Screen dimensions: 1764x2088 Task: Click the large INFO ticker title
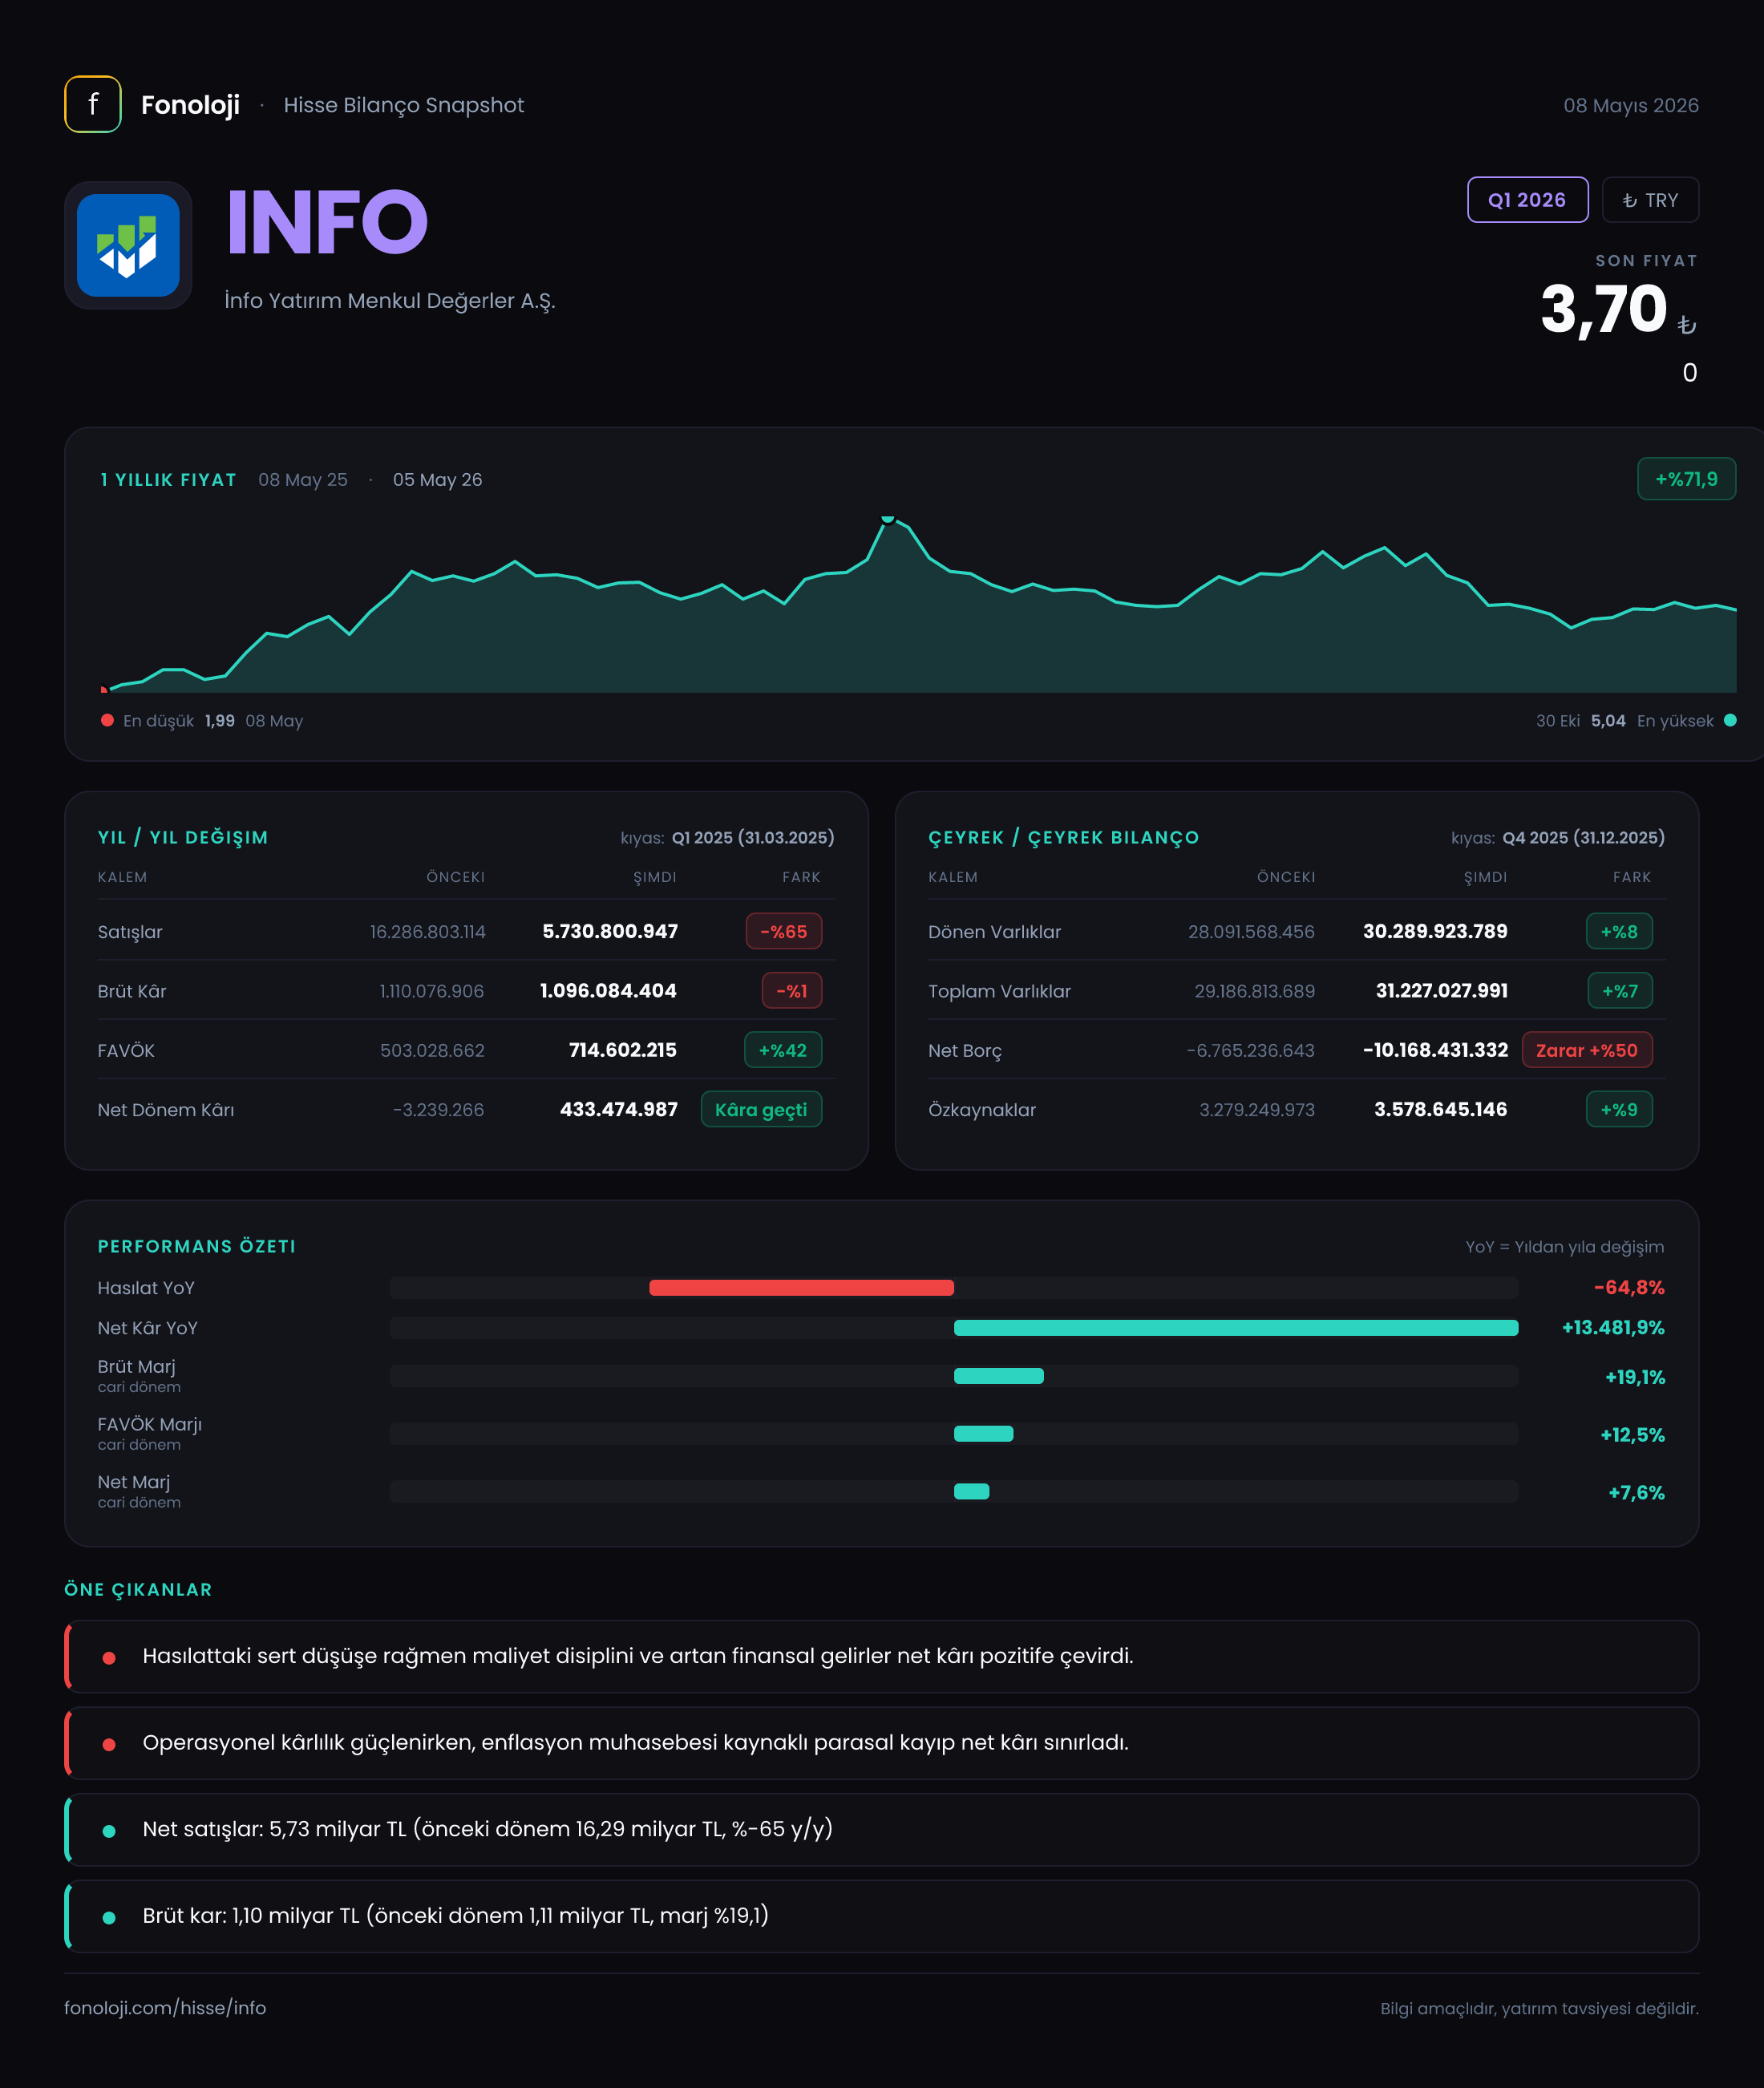coord(327,222)
